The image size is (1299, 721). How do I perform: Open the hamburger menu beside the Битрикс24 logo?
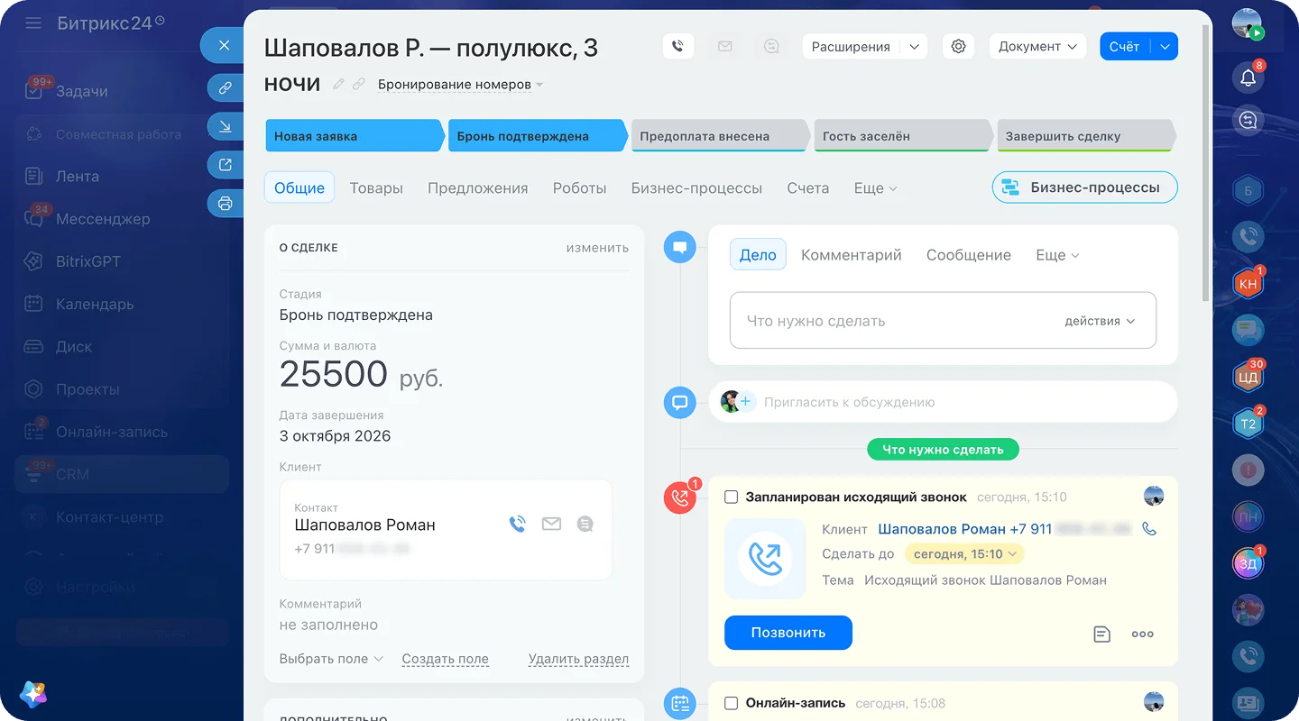pyautogui.click(x=33, y=23)
